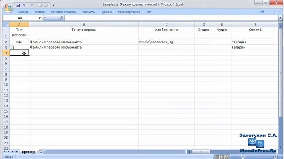Switch to Рецензирование tab
The width and height of the screenshot is (284, 159).
point(129,12)
